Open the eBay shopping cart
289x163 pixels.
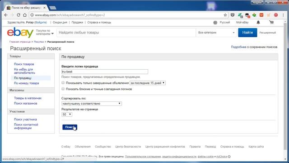[x=271, y=22]
